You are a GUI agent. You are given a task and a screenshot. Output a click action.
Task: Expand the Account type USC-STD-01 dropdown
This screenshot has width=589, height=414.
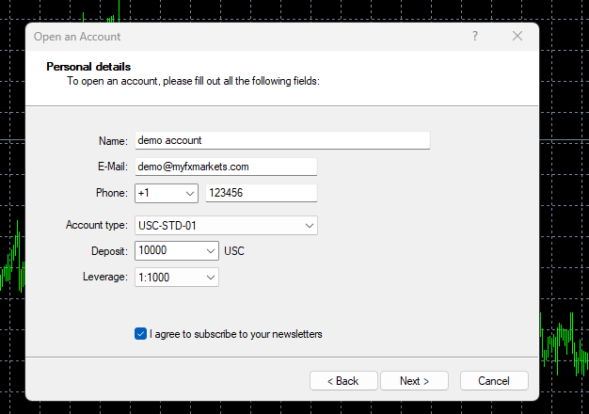[226, 226]
